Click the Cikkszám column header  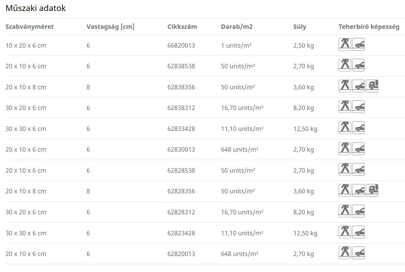point(182,27)
